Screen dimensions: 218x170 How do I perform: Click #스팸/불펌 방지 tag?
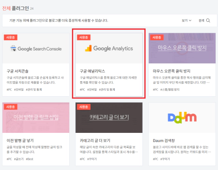(170, 90)
